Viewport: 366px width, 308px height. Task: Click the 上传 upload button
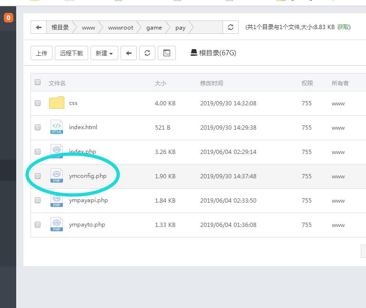pyautogui.click(x=41, y=53)
